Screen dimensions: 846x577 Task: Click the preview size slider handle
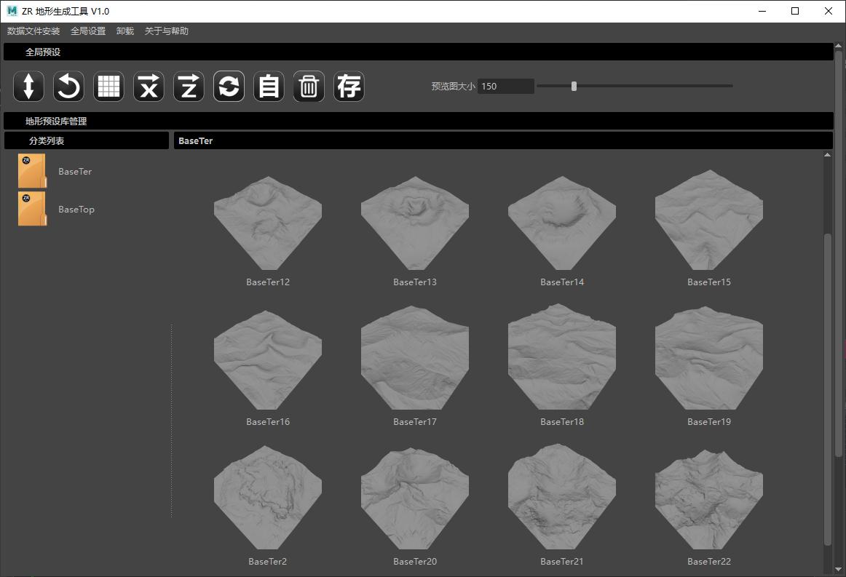point(574,86)
